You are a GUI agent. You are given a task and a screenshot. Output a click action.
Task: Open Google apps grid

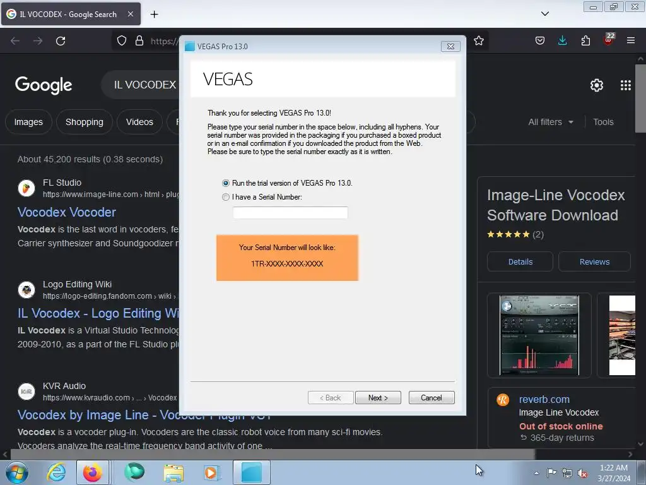[x=625, y=85]
